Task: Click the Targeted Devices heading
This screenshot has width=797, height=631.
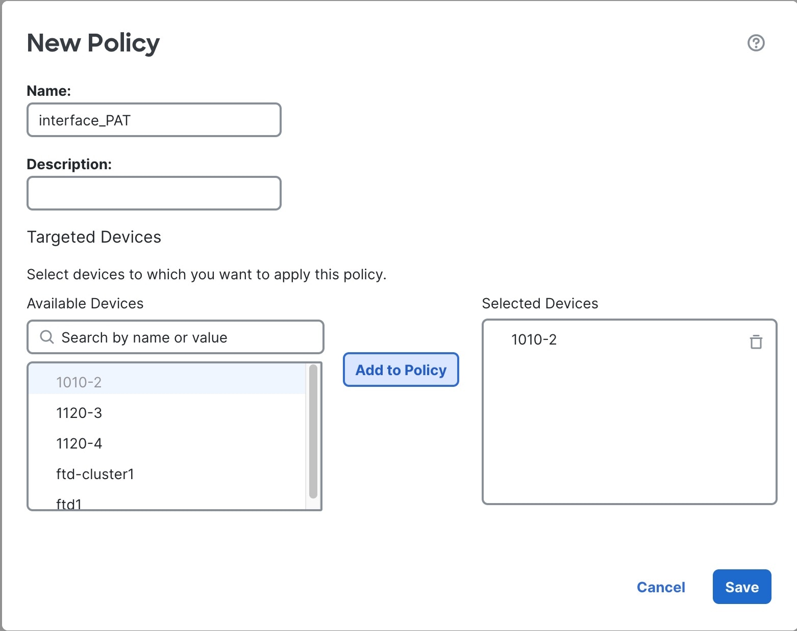Action: [x=94, y=237]
